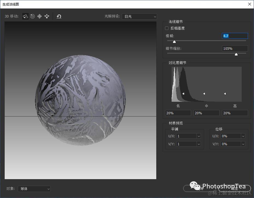Close the 生成法线图 dialog
This screenshot has height=198, width=254.
coord(249,4)
